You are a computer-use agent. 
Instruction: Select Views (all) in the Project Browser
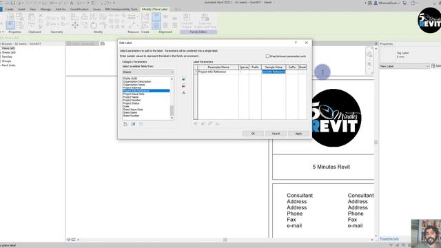point(8,48)
